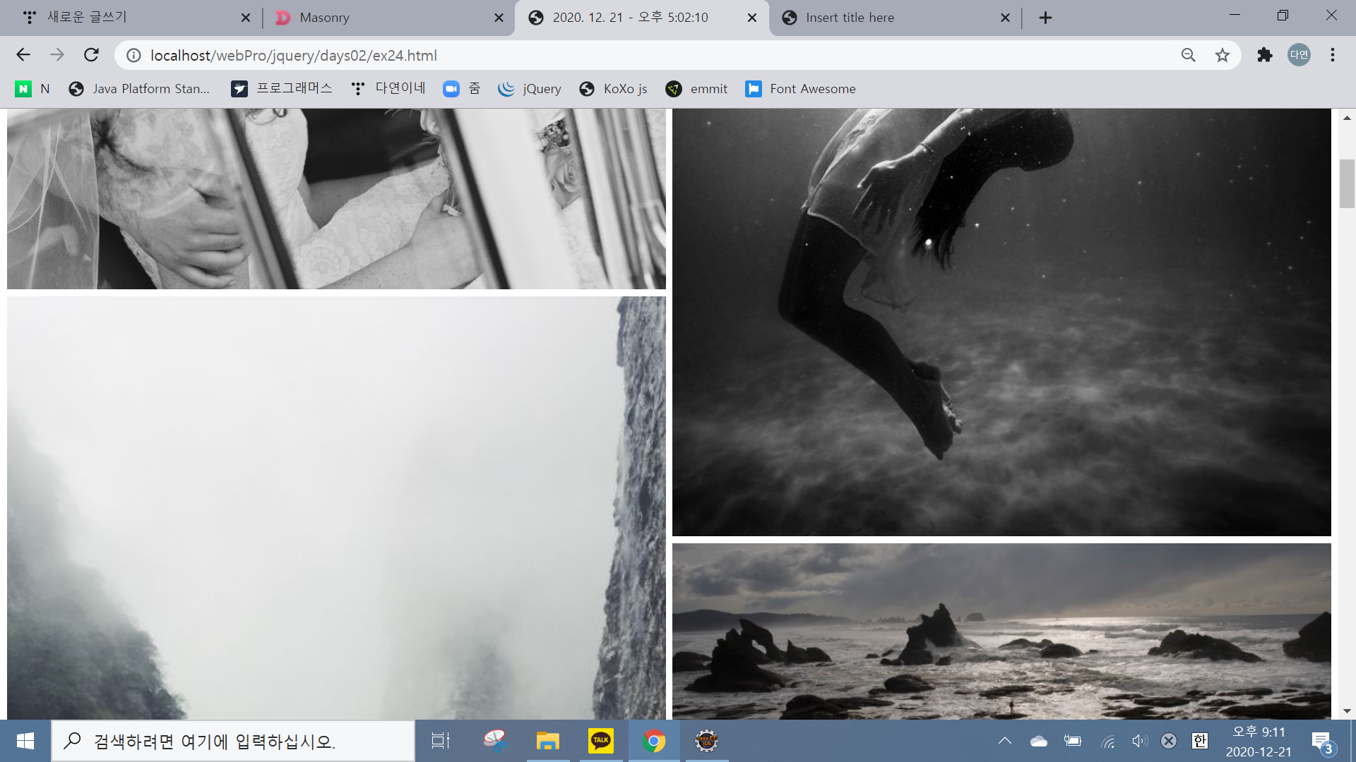Open a new tab with the plus button
The image size is (1356, 762).
(x=1045, y=18)
